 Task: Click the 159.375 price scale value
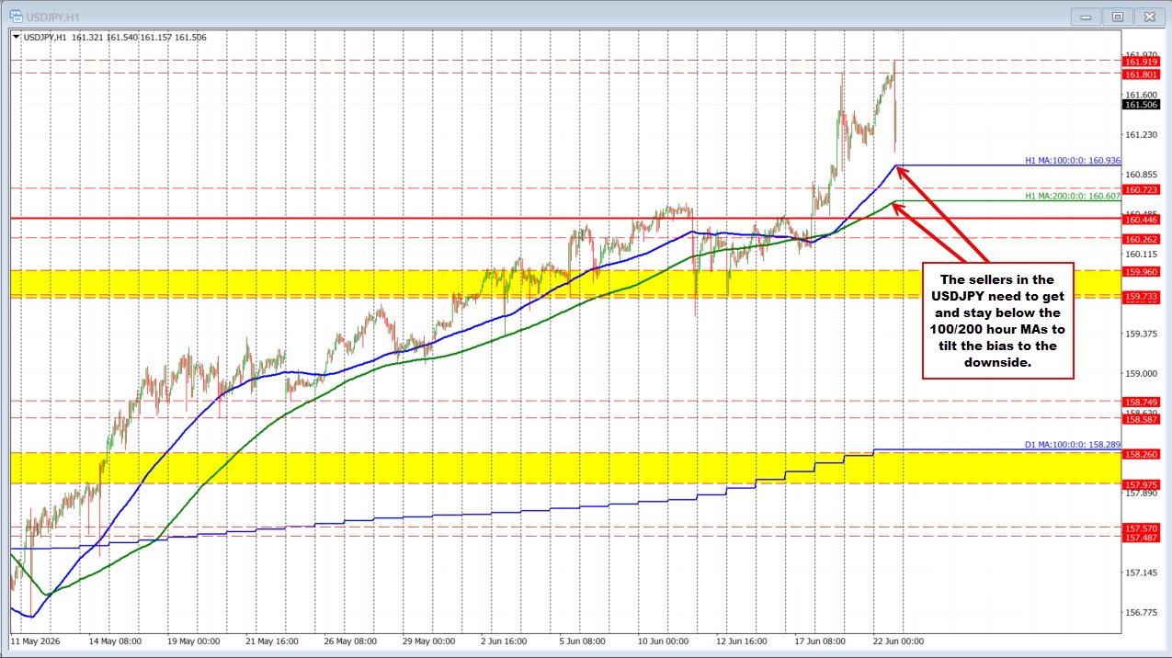pyautogui.click(x=1141, y=334)
